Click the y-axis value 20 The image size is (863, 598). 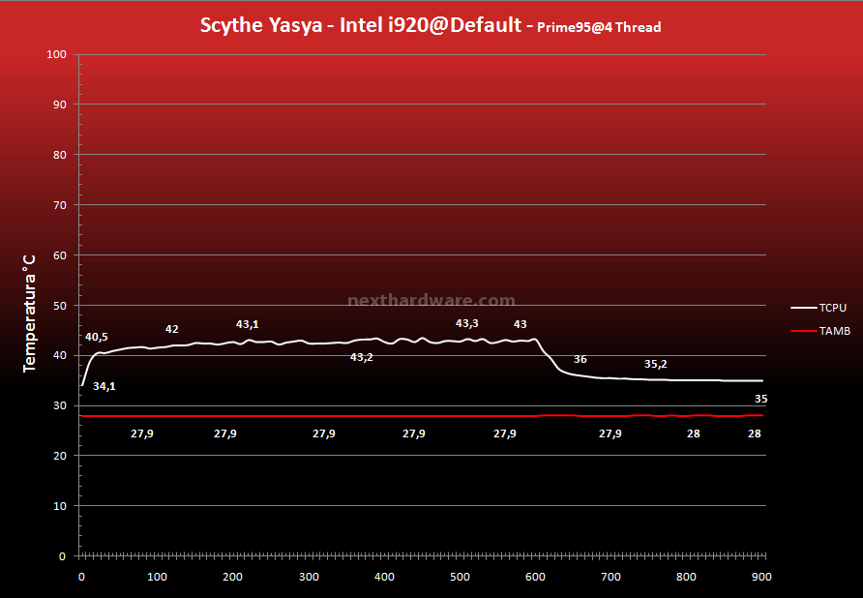click(60, 456)
